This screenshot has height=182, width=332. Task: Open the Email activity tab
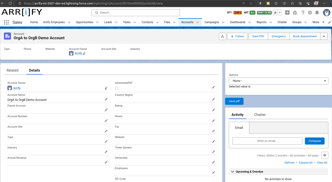tap(239, 128)
